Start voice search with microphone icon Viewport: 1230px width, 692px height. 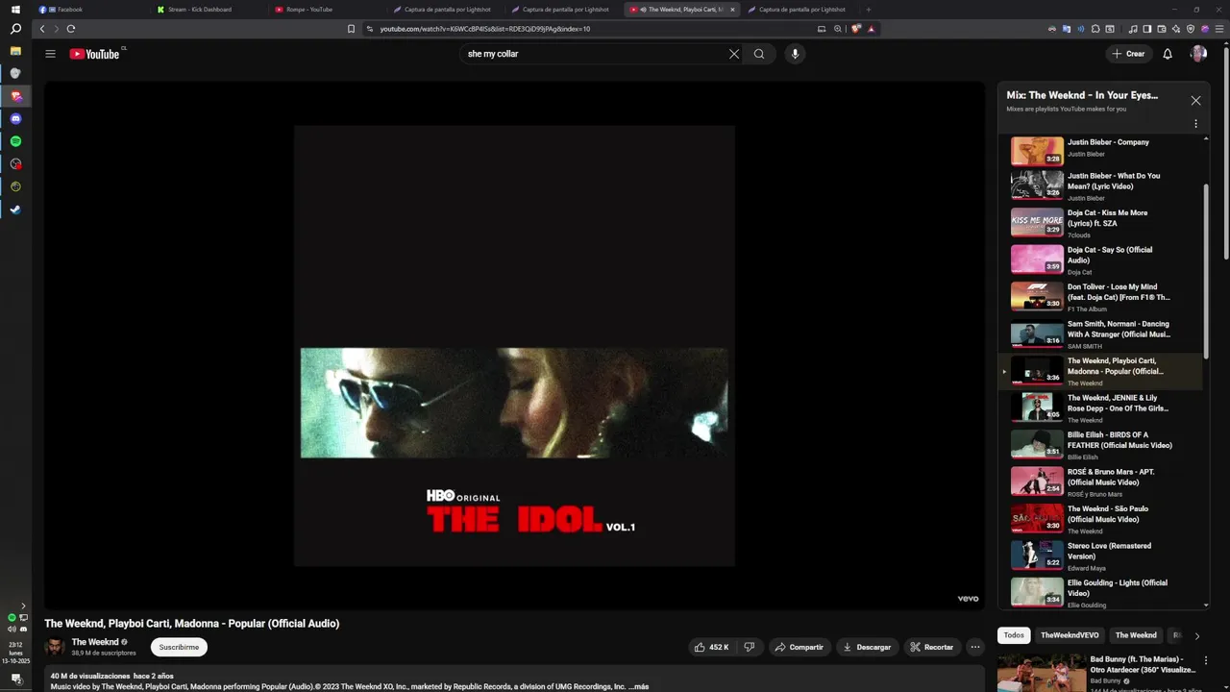point(795,54)
